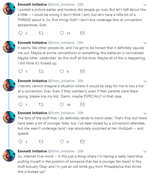Like the tweet with 10 likes
149x177 pixels.
coord(62,104)
